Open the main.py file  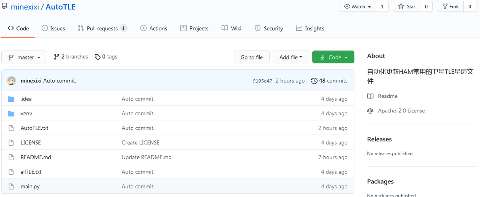point(30,187)
